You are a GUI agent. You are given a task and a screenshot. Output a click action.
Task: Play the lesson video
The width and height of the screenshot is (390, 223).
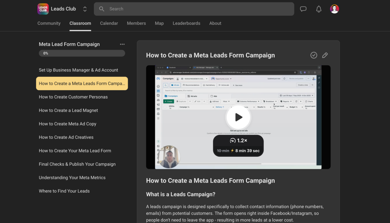coord(238,117)
